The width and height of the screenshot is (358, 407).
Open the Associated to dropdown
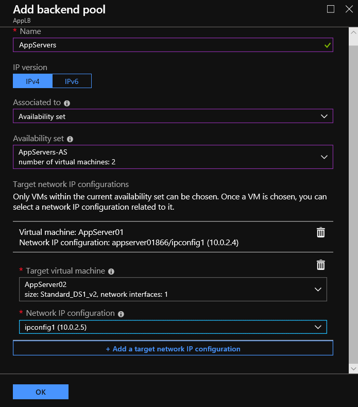[x=173, y=116]
